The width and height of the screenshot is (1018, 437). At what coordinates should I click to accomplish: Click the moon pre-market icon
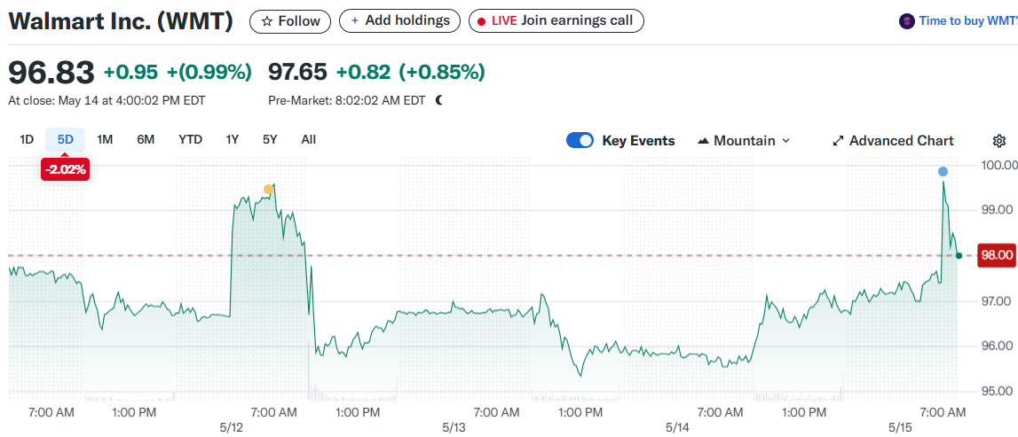pos(439,100)
